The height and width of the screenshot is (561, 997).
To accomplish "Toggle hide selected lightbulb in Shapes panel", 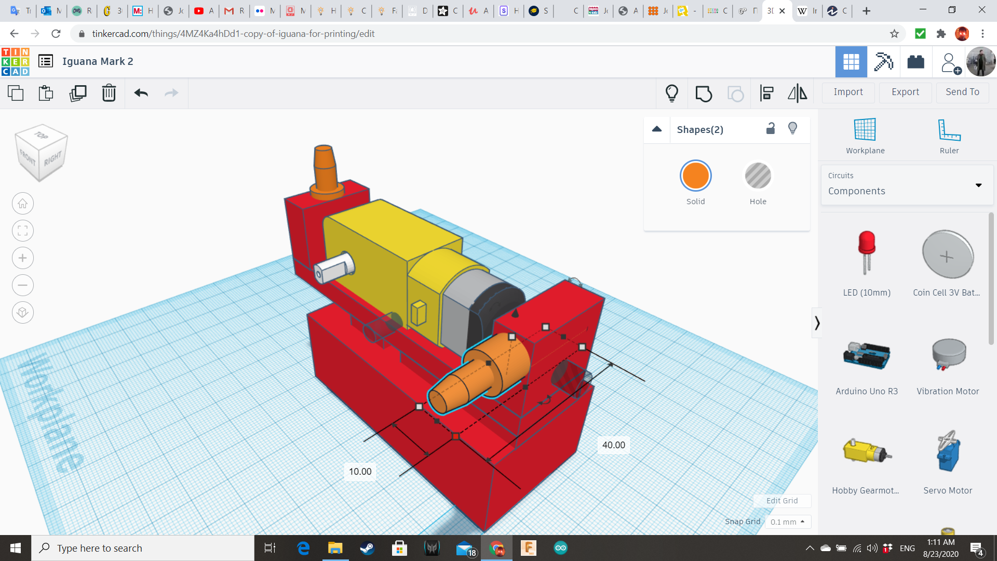I will tap(792, 129).
